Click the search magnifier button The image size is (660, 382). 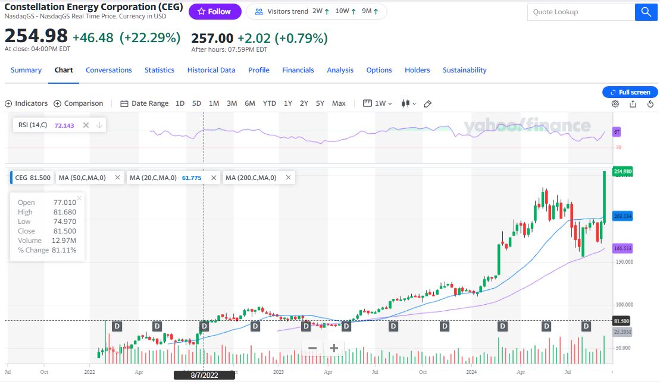click(646, 12)
